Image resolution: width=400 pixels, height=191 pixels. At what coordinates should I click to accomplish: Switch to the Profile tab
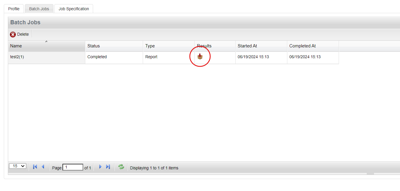[13, 8]
